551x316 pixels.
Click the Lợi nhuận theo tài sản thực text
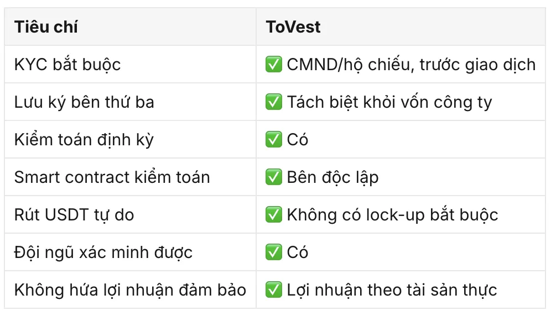click(x=392, y=291)
